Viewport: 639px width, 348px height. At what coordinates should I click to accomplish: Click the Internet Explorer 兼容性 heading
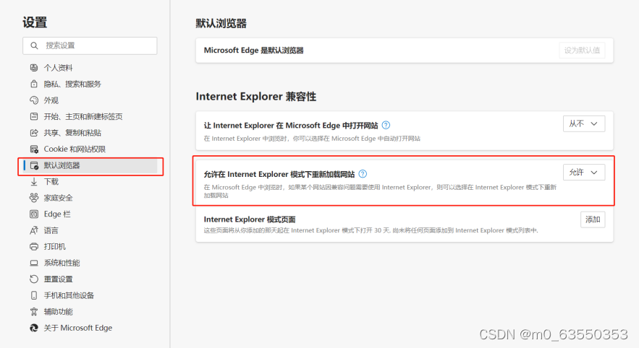256,96
